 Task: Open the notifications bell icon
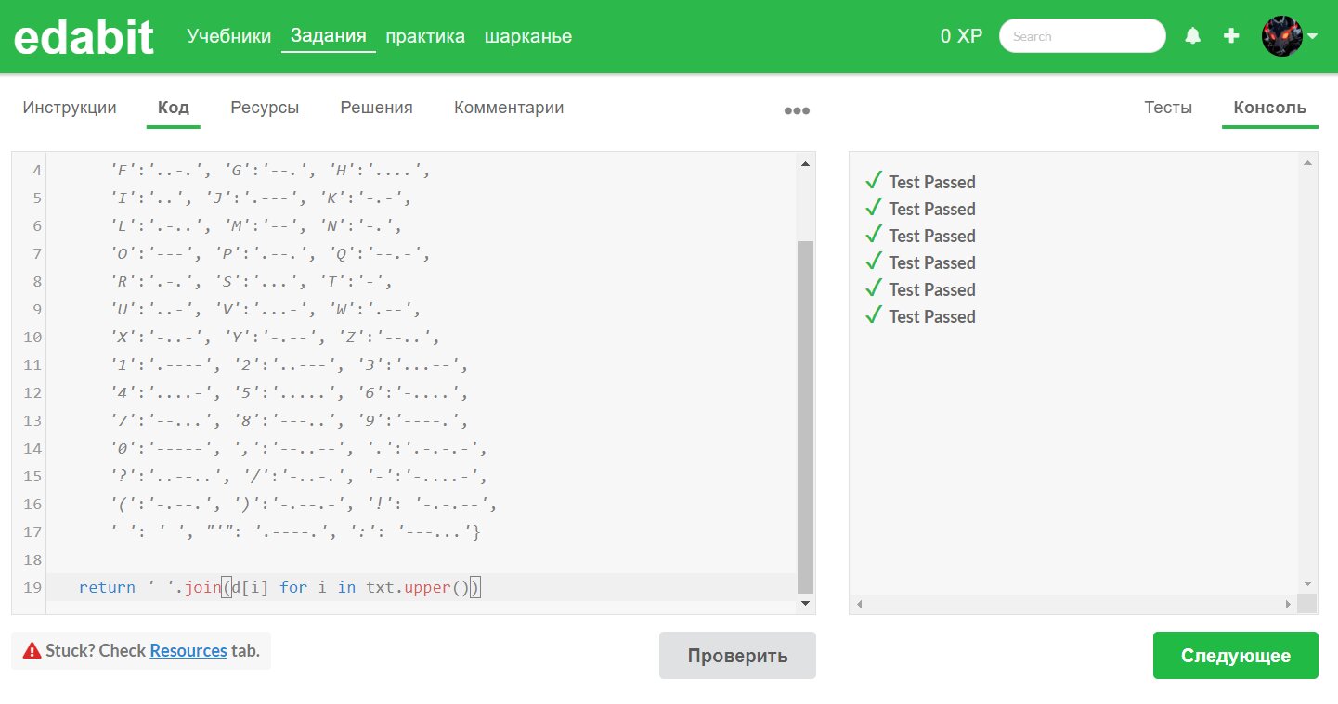[x=1193, y=36]
